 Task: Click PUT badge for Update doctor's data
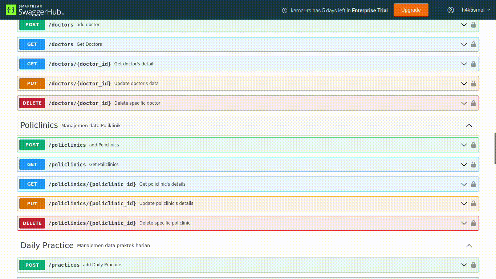(x=32, y=84)
